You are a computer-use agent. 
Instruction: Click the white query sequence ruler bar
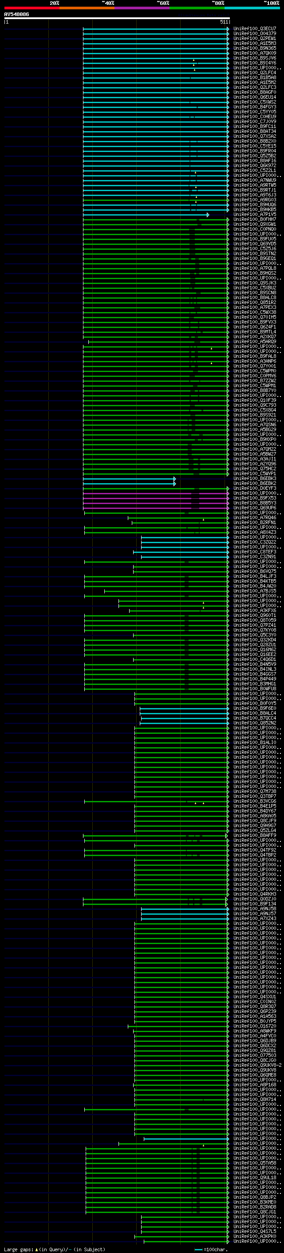click(117, 19)
